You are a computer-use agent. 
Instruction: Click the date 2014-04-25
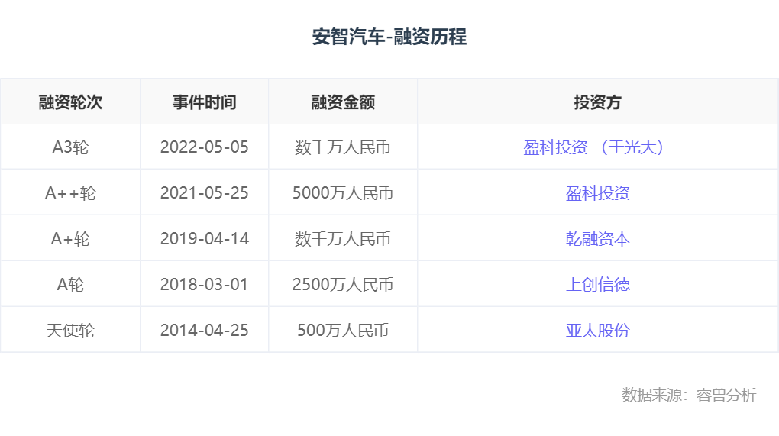(204, 330)
